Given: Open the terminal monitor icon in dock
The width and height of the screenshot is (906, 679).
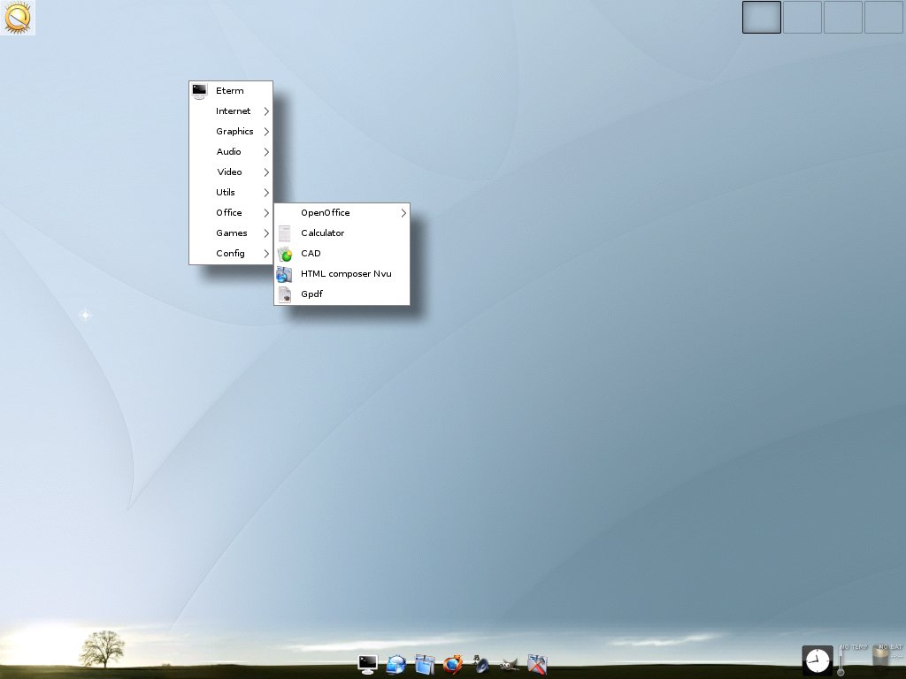Looking at the screenshot, I should click(367, 664).
